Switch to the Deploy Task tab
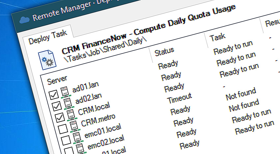Viewport: 280px width, 154px height. tap(48, 37)
